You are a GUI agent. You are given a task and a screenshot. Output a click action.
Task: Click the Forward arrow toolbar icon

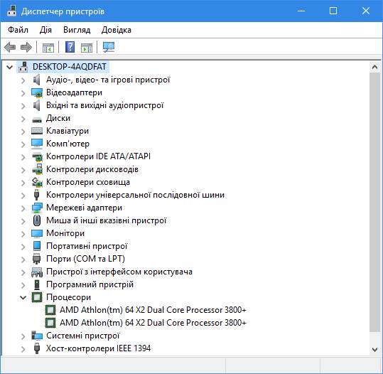pos(26,47)
